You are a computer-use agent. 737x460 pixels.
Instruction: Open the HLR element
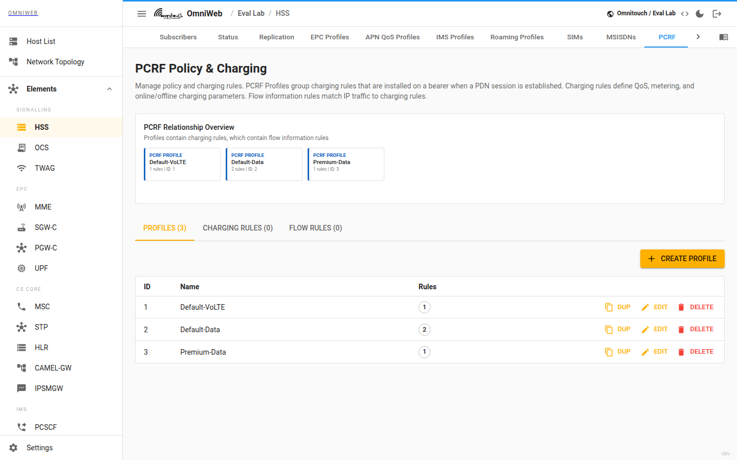(x=61, y=348)
